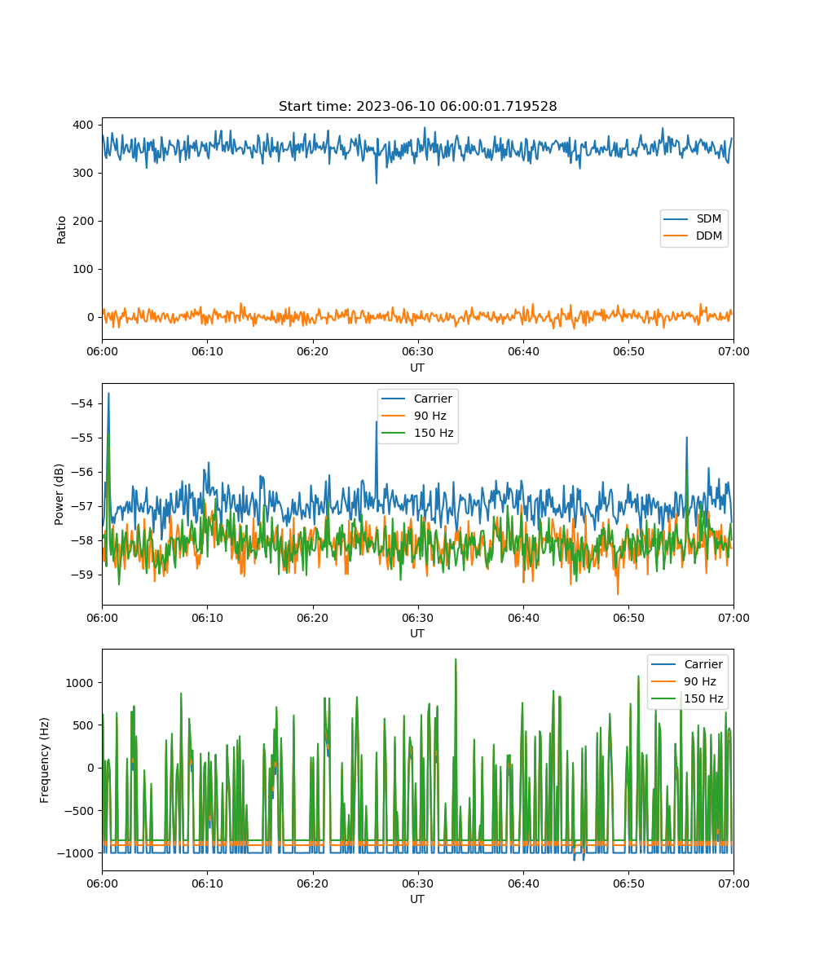Select Carrier in the Frequency plot legend
This screenshot has width=815, height=978.
(687, 664)
